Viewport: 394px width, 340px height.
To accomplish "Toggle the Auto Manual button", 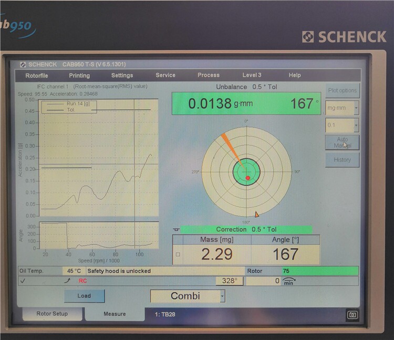I will coord(342,142).
